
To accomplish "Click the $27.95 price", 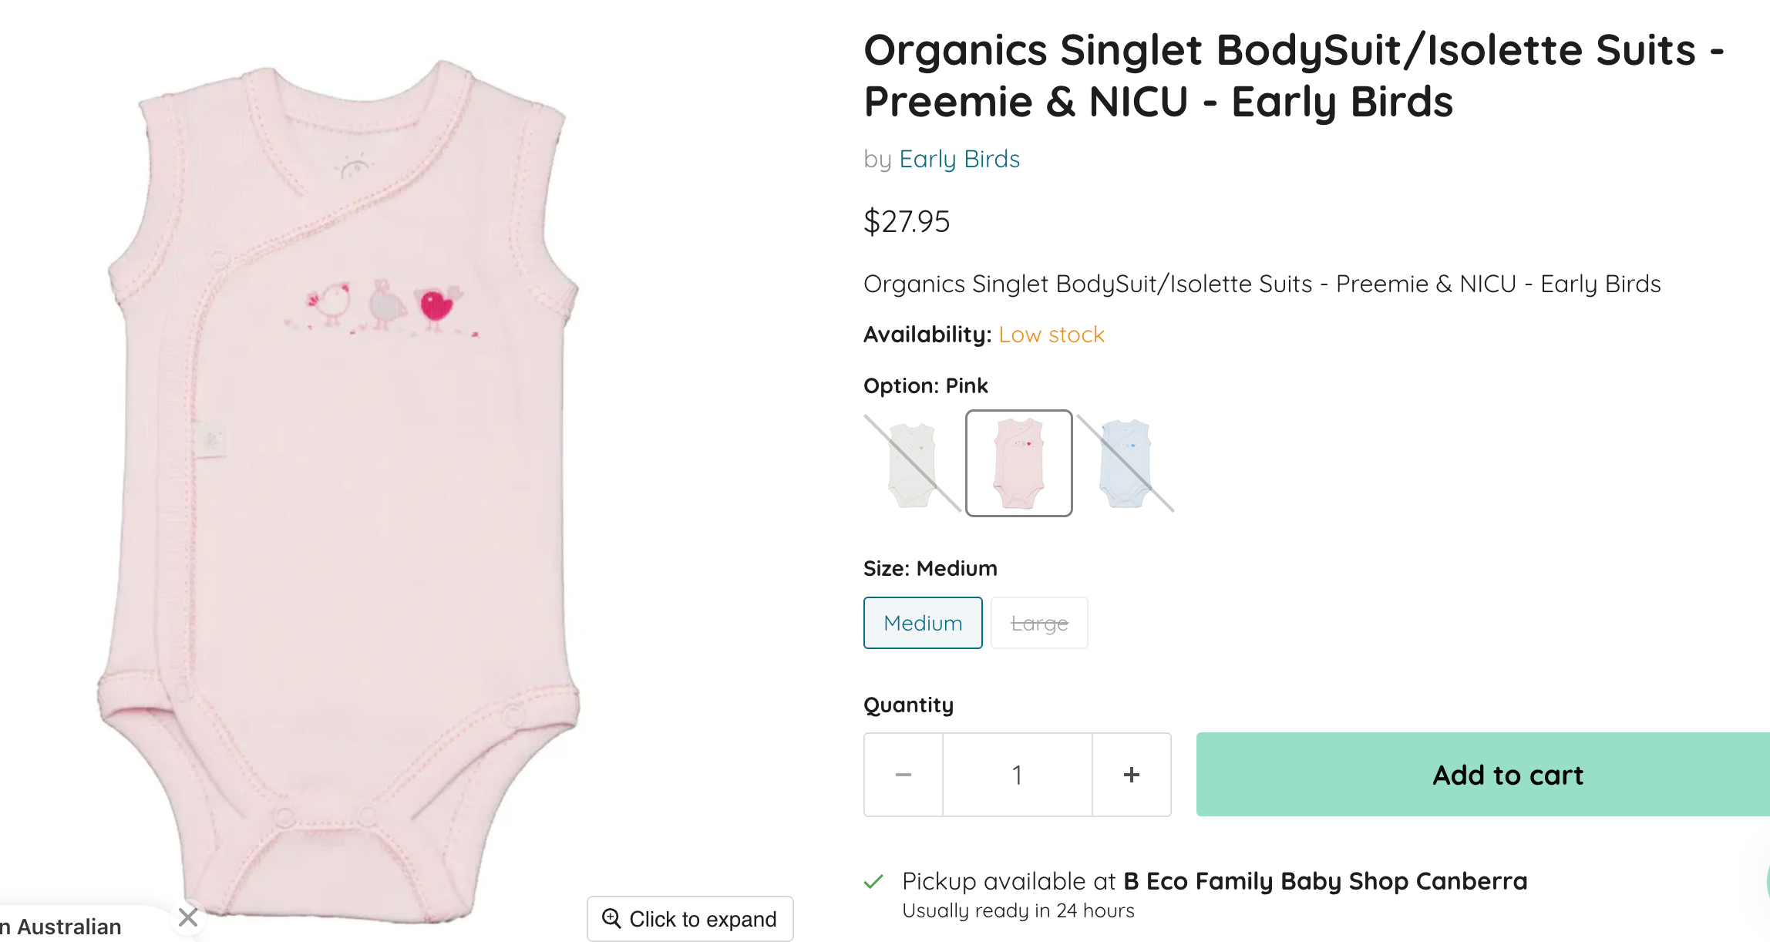I will pos(907,222).
